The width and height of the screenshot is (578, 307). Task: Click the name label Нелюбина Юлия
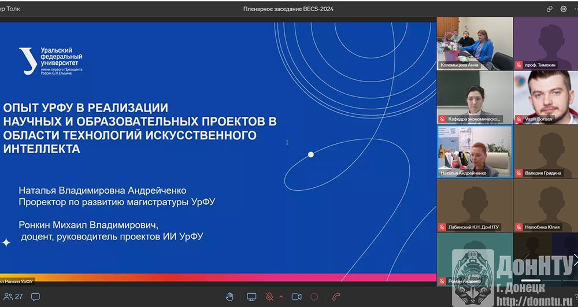pyautogui.click(x=542, y=227)
